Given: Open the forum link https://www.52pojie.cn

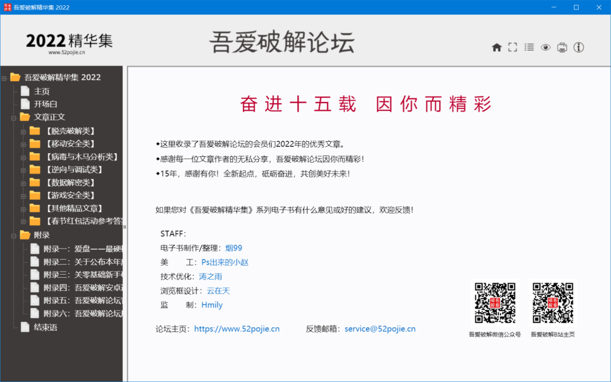Looking at the screenshot, I should tap(237, 328).
